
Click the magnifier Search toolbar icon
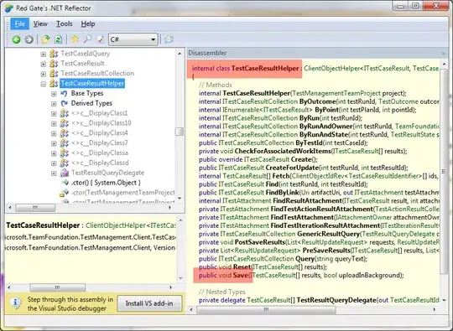87,39
